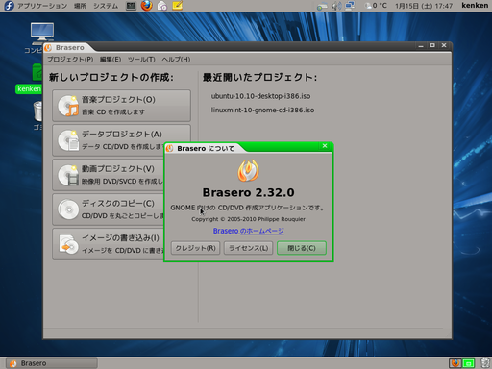This screenshot has height=369, width=492.
Task: Start an audio project (音楽プロジェクト)
Action: point(121,106)
